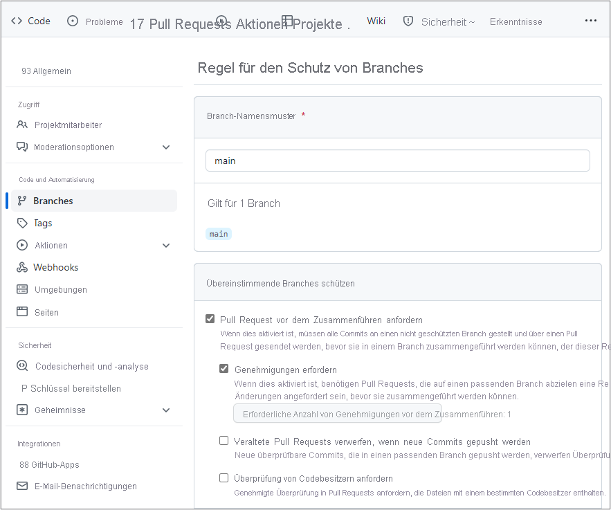Open Allgemein settings page
The height and width of the screenshot is (510, 611).
(x=46, y=71)
